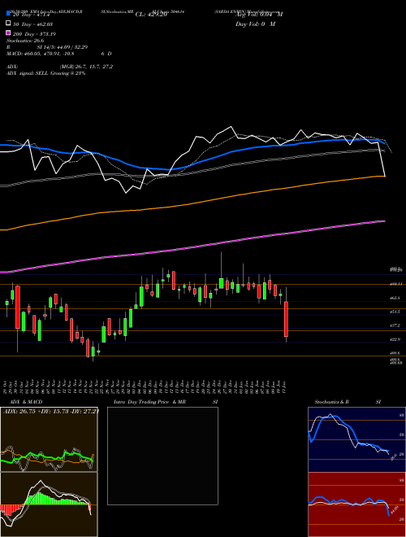Click the last large red candlestick

point(287,319)
